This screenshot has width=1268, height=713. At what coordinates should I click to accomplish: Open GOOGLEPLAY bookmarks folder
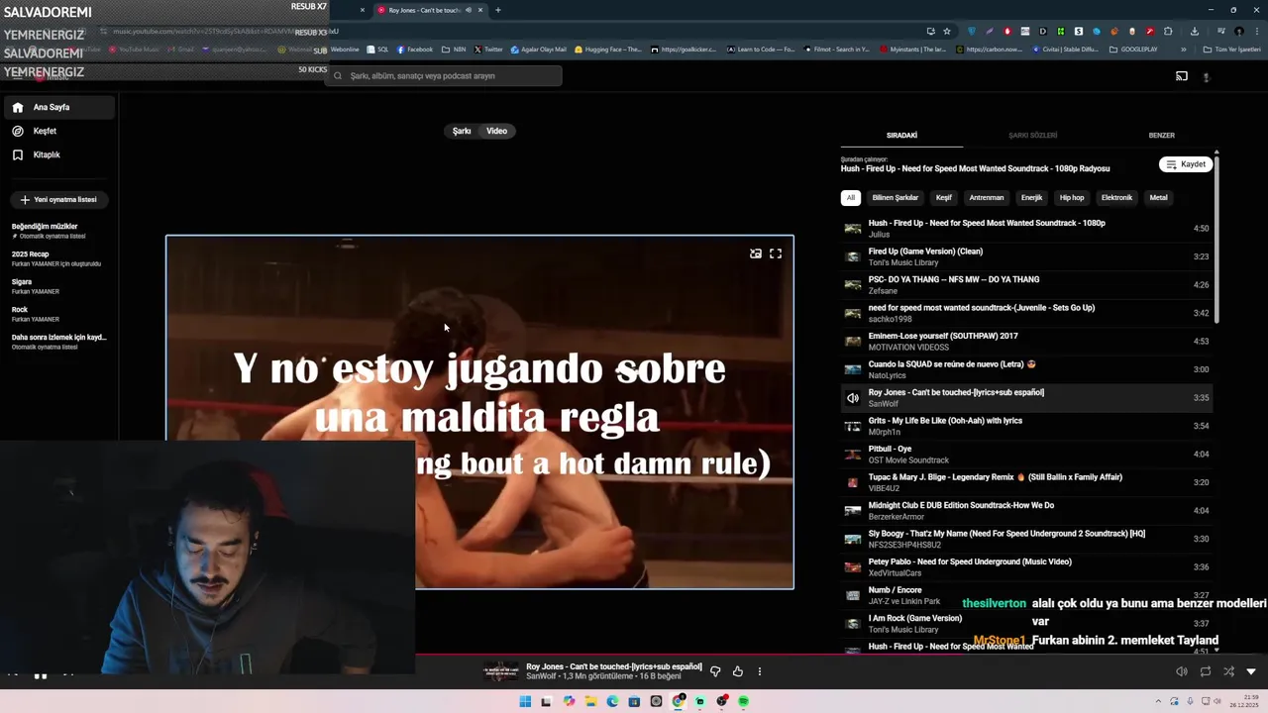point(1133,50)
